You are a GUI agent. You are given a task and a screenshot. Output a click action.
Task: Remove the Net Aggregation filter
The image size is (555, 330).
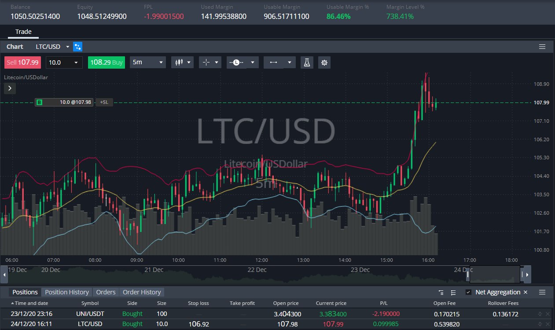(x=525, y=292)
